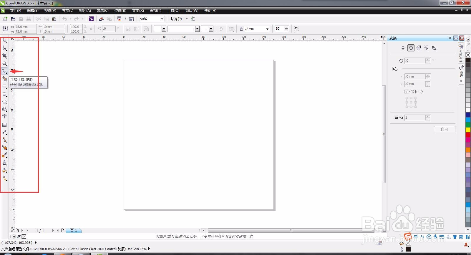Screen dimensions: 471x255
Task: Pick the Rectangle tool
Action: click(5, 87)
